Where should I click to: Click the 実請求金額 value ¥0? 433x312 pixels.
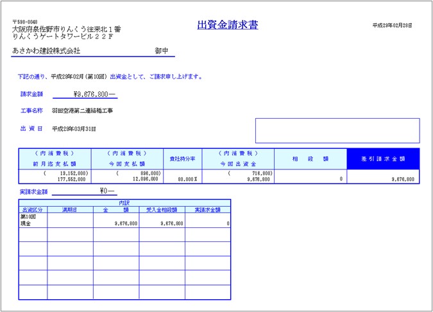coord(107,191)
